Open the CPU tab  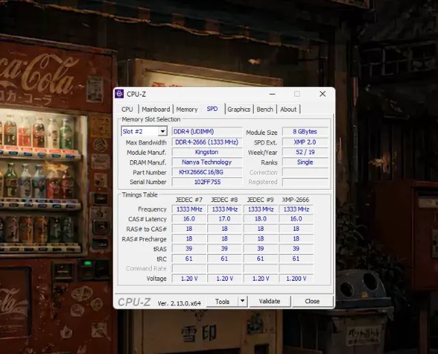tap(127, 110)
